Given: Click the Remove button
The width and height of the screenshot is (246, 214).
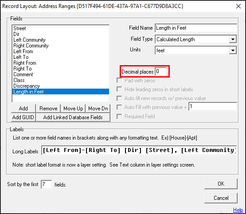Looking at the screenshot, I should (48, 109).
